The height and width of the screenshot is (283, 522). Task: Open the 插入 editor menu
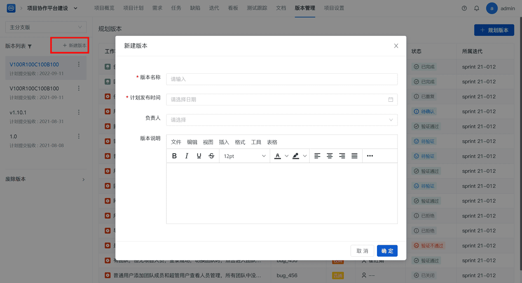224,142
